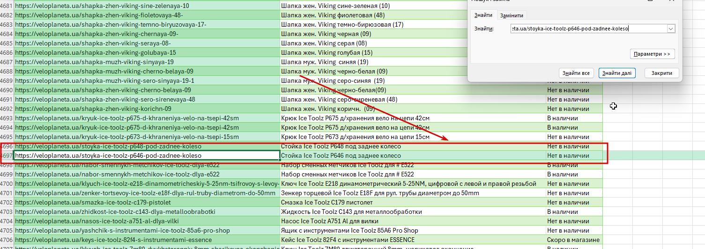Select В наличии for Жидкость C143
Image resolution: width=705 pixels, height=249 pixels.
[x=574, y=212]
